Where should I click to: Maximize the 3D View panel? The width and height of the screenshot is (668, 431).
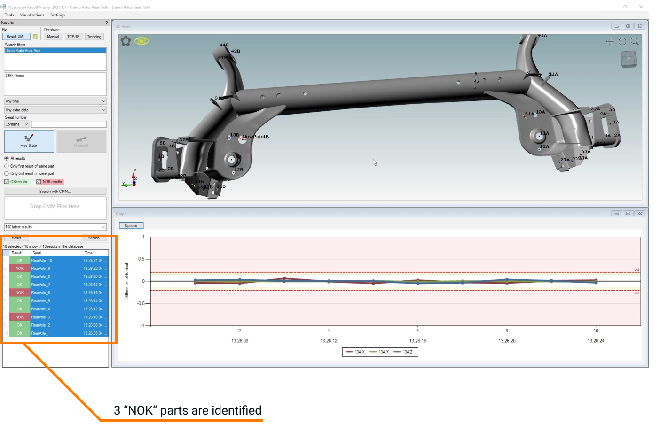(x=628, y=26)
